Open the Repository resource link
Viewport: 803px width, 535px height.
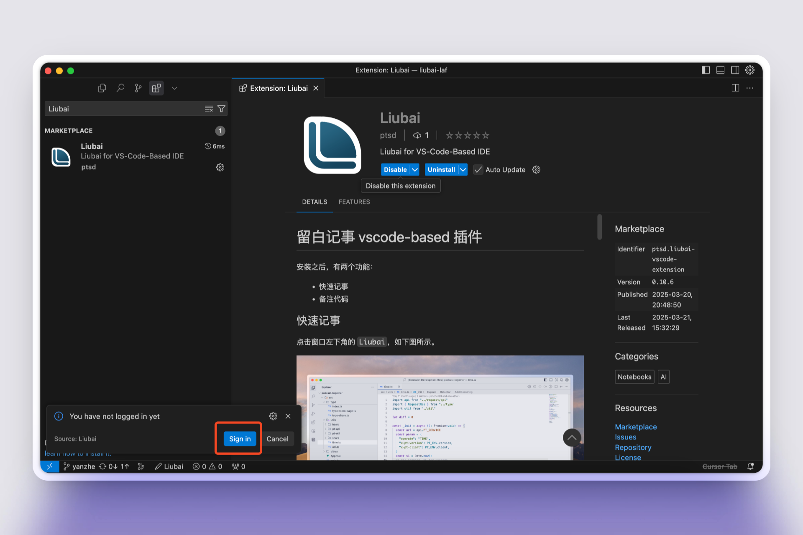633,448
